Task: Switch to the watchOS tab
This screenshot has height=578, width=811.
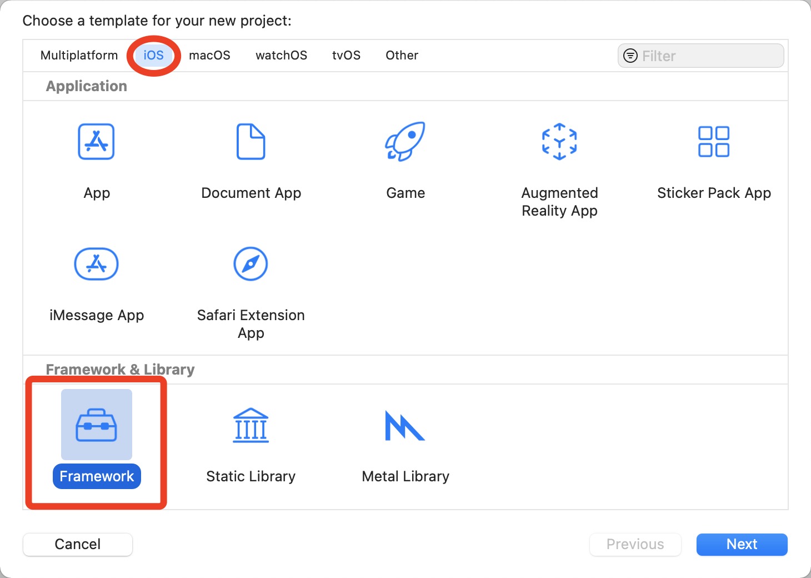Action: 281,55
